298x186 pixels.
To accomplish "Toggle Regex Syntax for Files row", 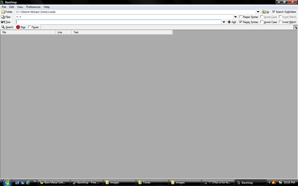I will (241, 17).
